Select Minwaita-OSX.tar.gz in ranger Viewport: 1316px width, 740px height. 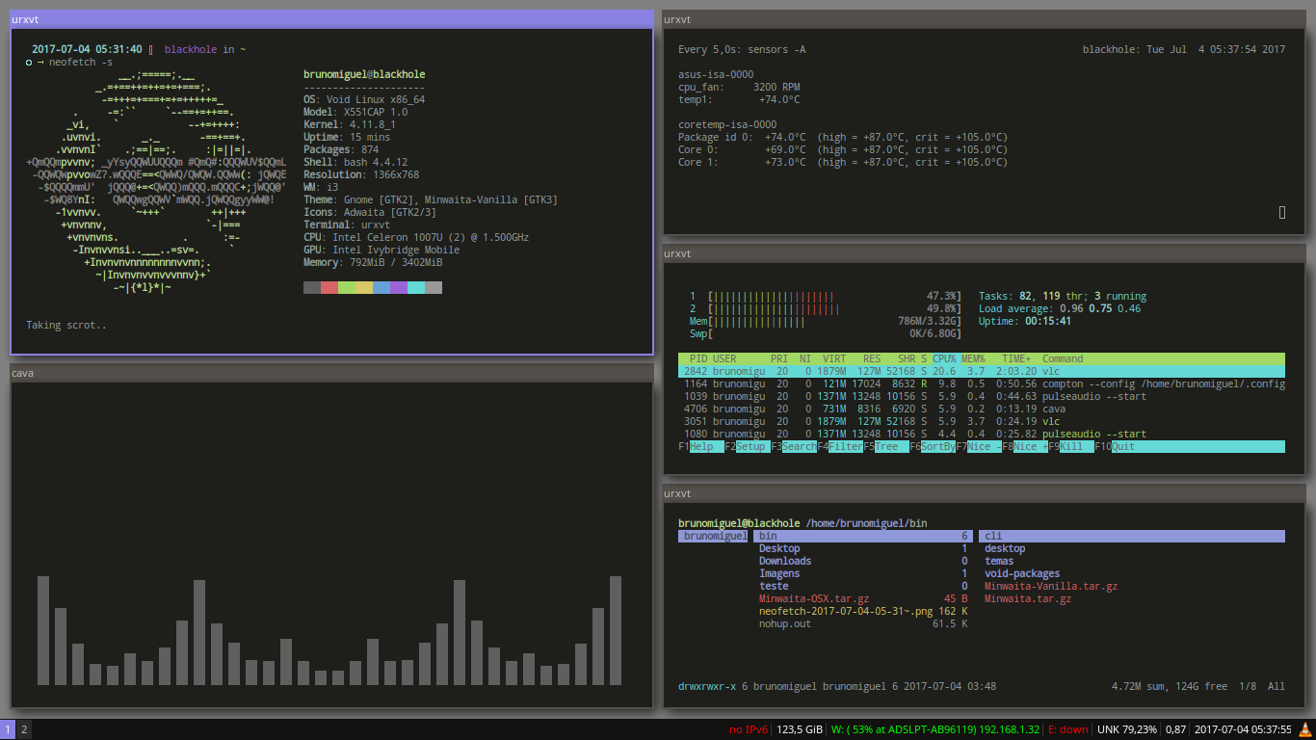click(861, 598)
